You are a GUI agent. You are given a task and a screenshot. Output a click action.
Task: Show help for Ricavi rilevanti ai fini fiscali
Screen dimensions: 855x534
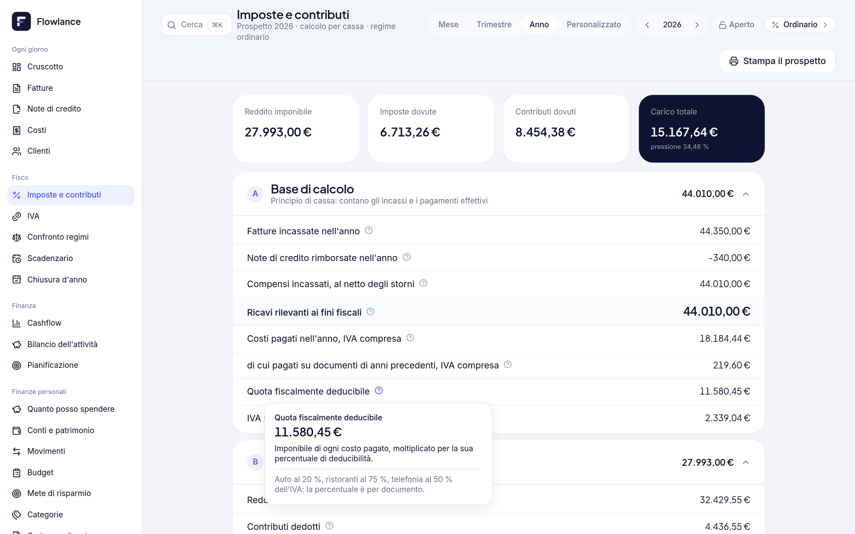coord(370,311)
